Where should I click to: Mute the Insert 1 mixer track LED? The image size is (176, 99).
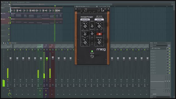(x=14, y=50)
